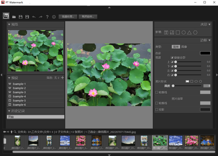Add a triangle shape watermark
218x156 pixels.
click(x=189, y=32)
